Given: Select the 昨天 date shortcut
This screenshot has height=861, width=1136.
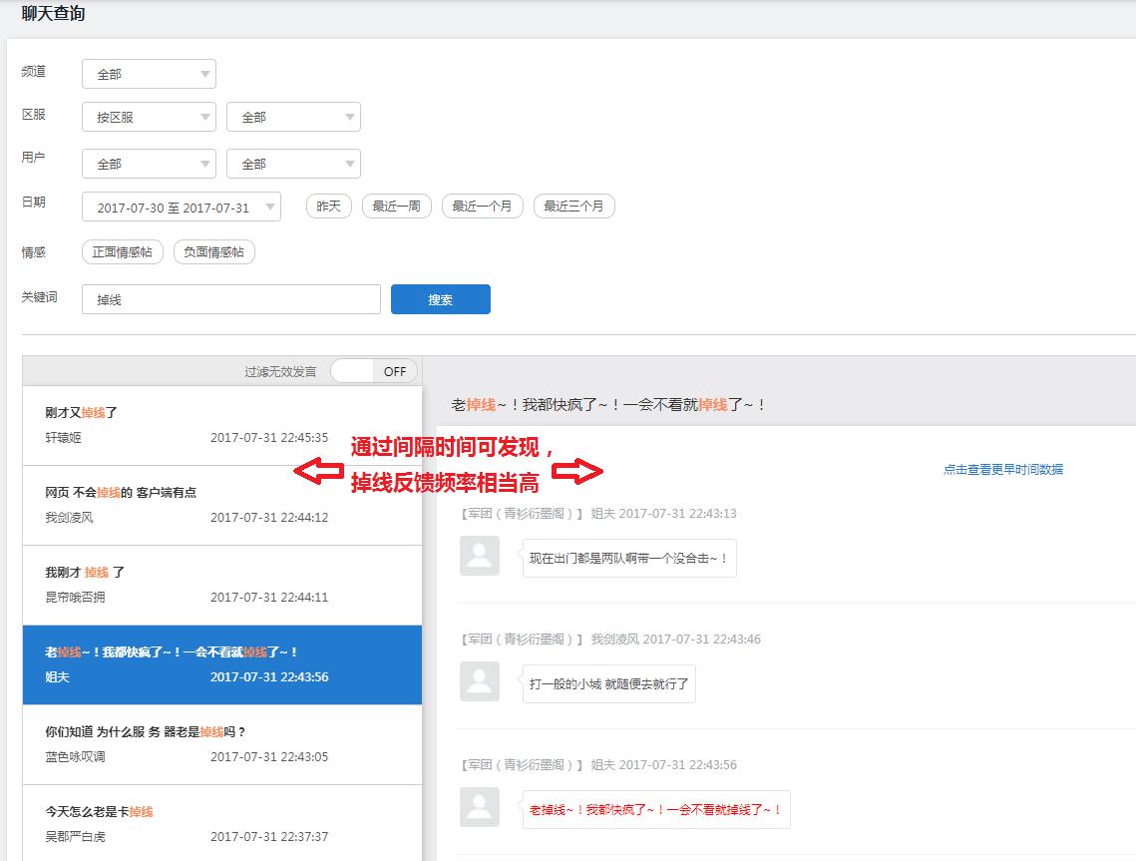Looking at the screenshot, I should 328,207.
